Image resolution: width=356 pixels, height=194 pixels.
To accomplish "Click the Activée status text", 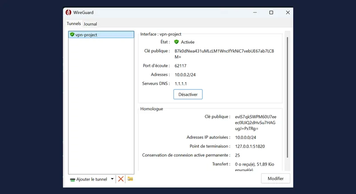I will pos(187,42).
